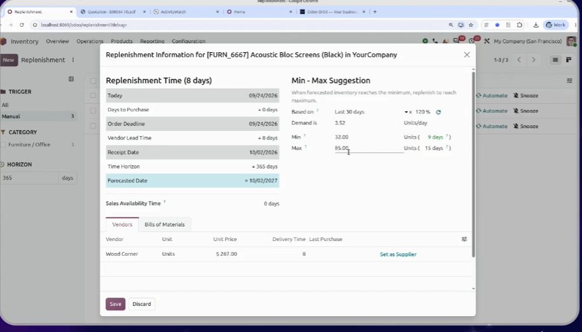Open Chrome zoom magnifier icon
This screenshot has width=582, height=332.
pyautogui.click(x=451, y=25)
